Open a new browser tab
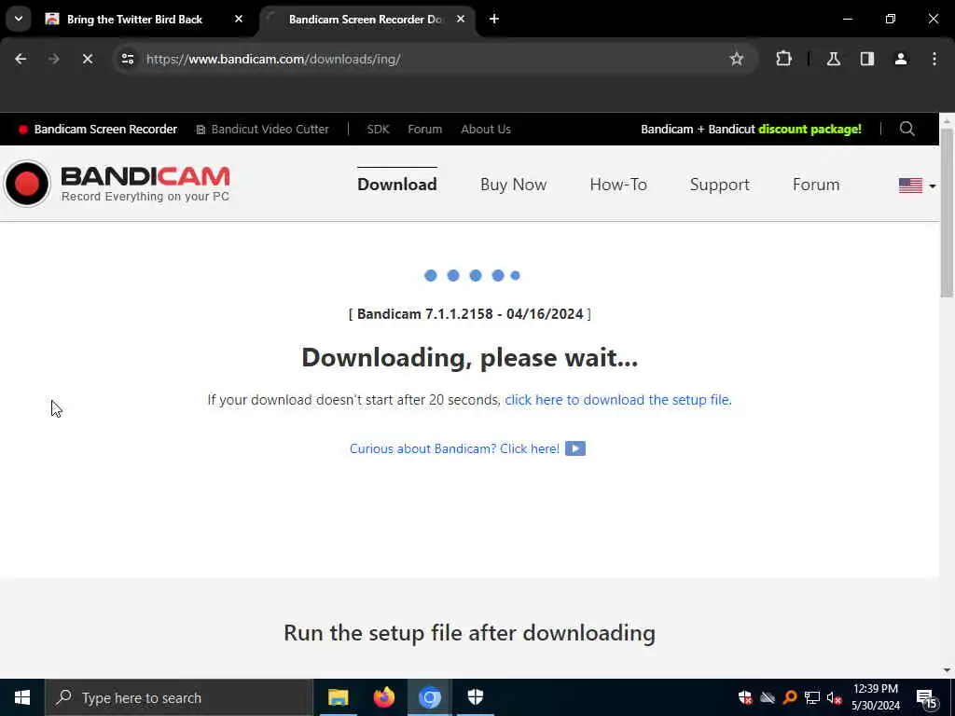The height and width of the screenshot is (716, 955). click(x=494, y=19)
